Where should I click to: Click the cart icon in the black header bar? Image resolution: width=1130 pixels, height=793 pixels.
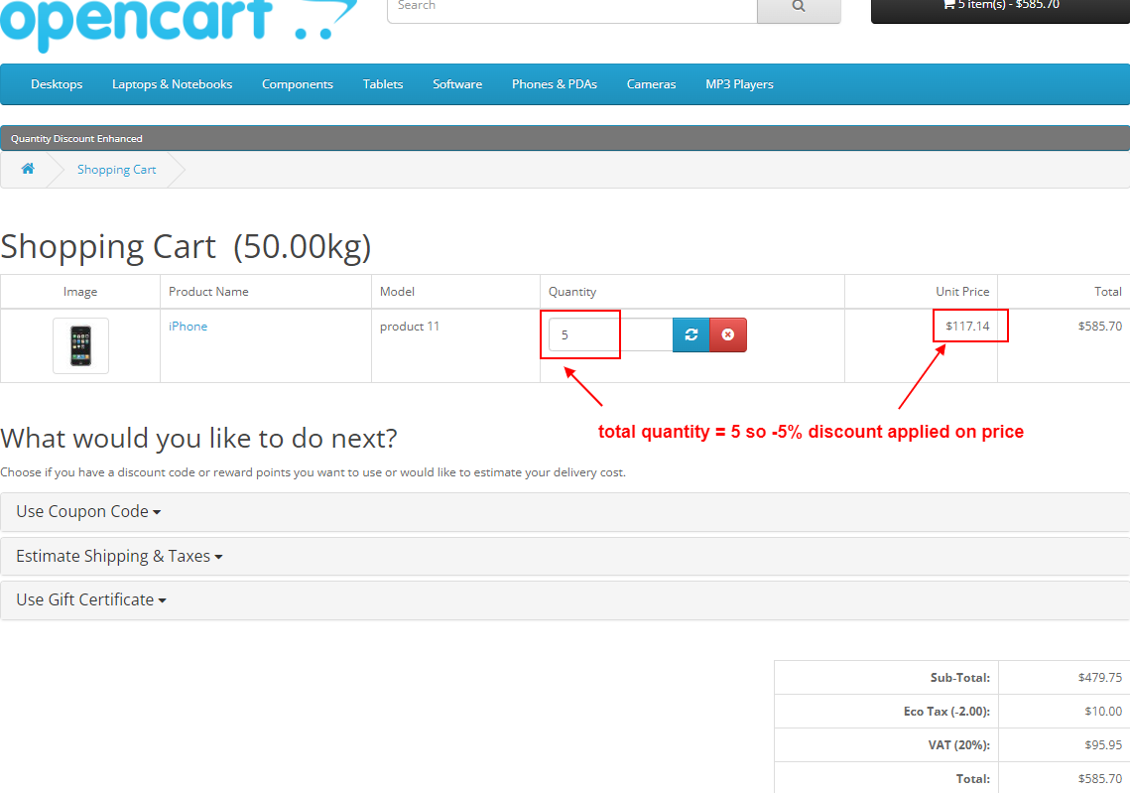click(949, 5)
